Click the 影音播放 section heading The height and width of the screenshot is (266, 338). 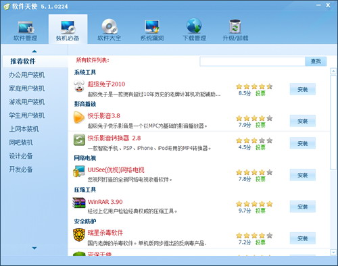(85, 104)
